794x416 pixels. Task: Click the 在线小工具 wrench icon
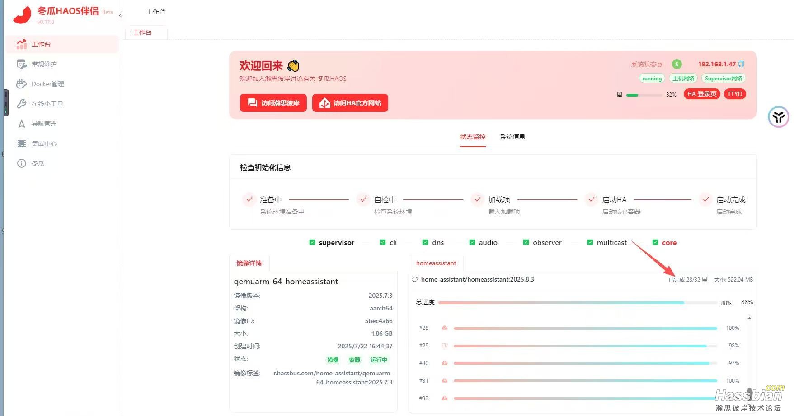pyautogui.click(x=22, y=104)
